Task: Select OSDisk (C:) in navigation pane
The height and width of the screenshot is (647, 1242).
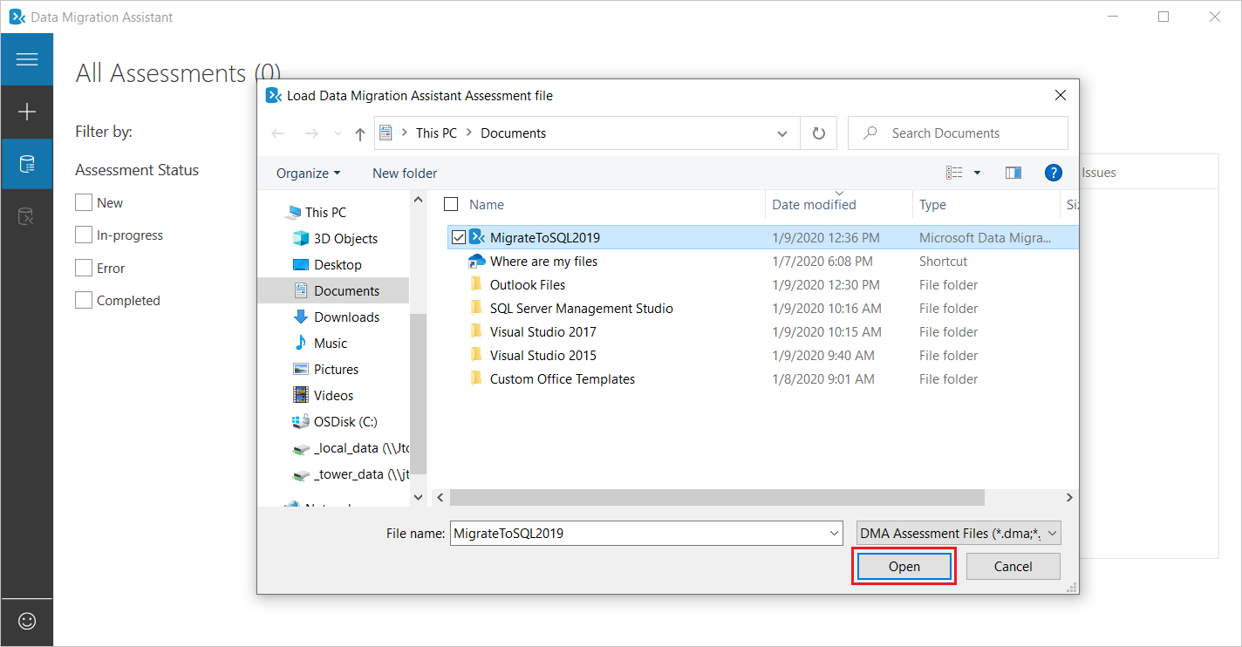Action: click(346, 421)
